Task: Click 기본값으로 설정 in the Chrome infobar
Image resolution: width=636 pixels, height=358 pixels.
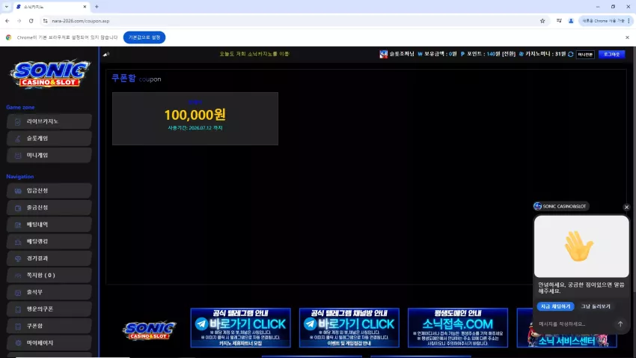Action: tap(144, 37)
